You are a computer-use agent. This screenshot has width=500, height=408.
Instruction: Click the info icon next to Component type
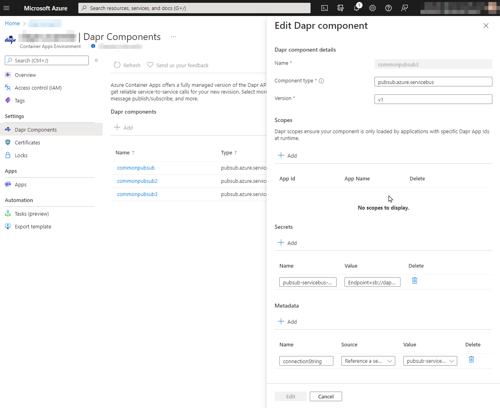321,80
